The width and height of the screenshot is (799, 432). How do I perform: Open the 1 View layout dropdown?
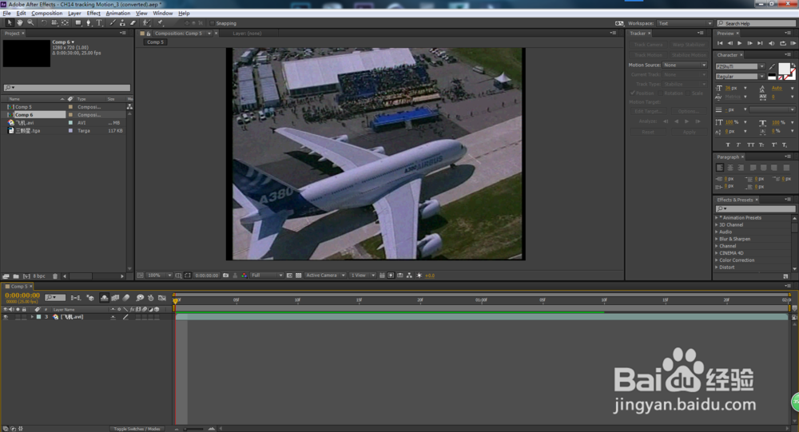[x=362, y=275]
